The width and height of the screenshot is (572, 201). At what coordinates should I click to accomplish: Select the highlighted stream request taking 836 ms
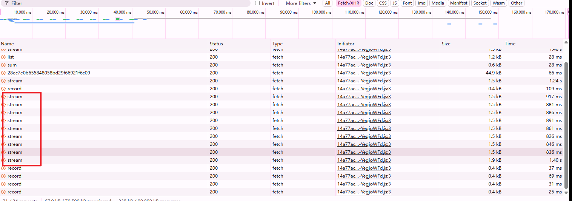281,152
